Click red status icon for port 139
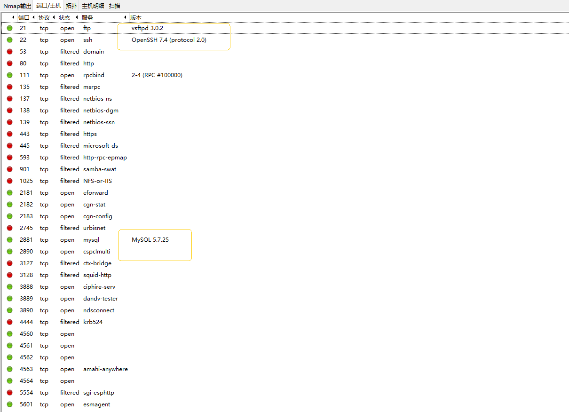 [10, 122]
